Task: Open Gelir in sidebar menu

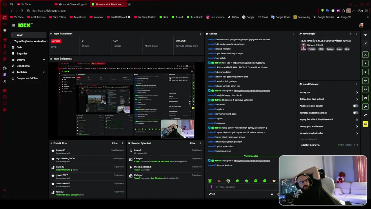Action: (x=29, y=47)
